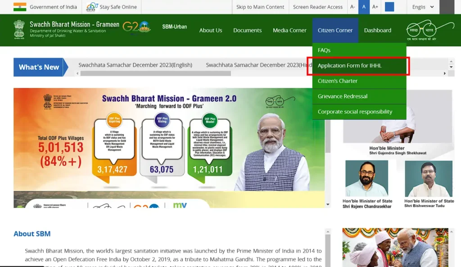Viewport: 461px width, 267px height.
Task: Open Swachhata Samachar December 2023(English)
Action: (135, 65)
